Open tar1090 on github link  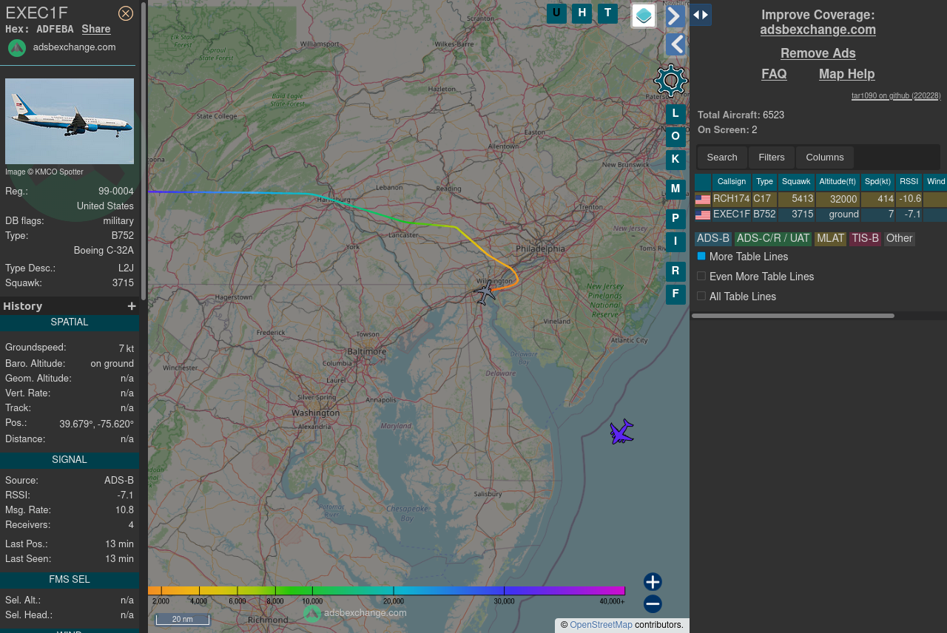point(896,95)
